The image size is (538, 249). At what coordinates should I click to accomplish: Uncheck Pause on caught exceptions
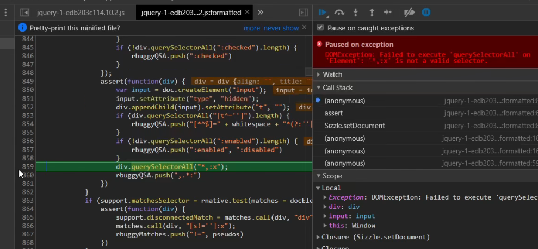coord(320,28)
